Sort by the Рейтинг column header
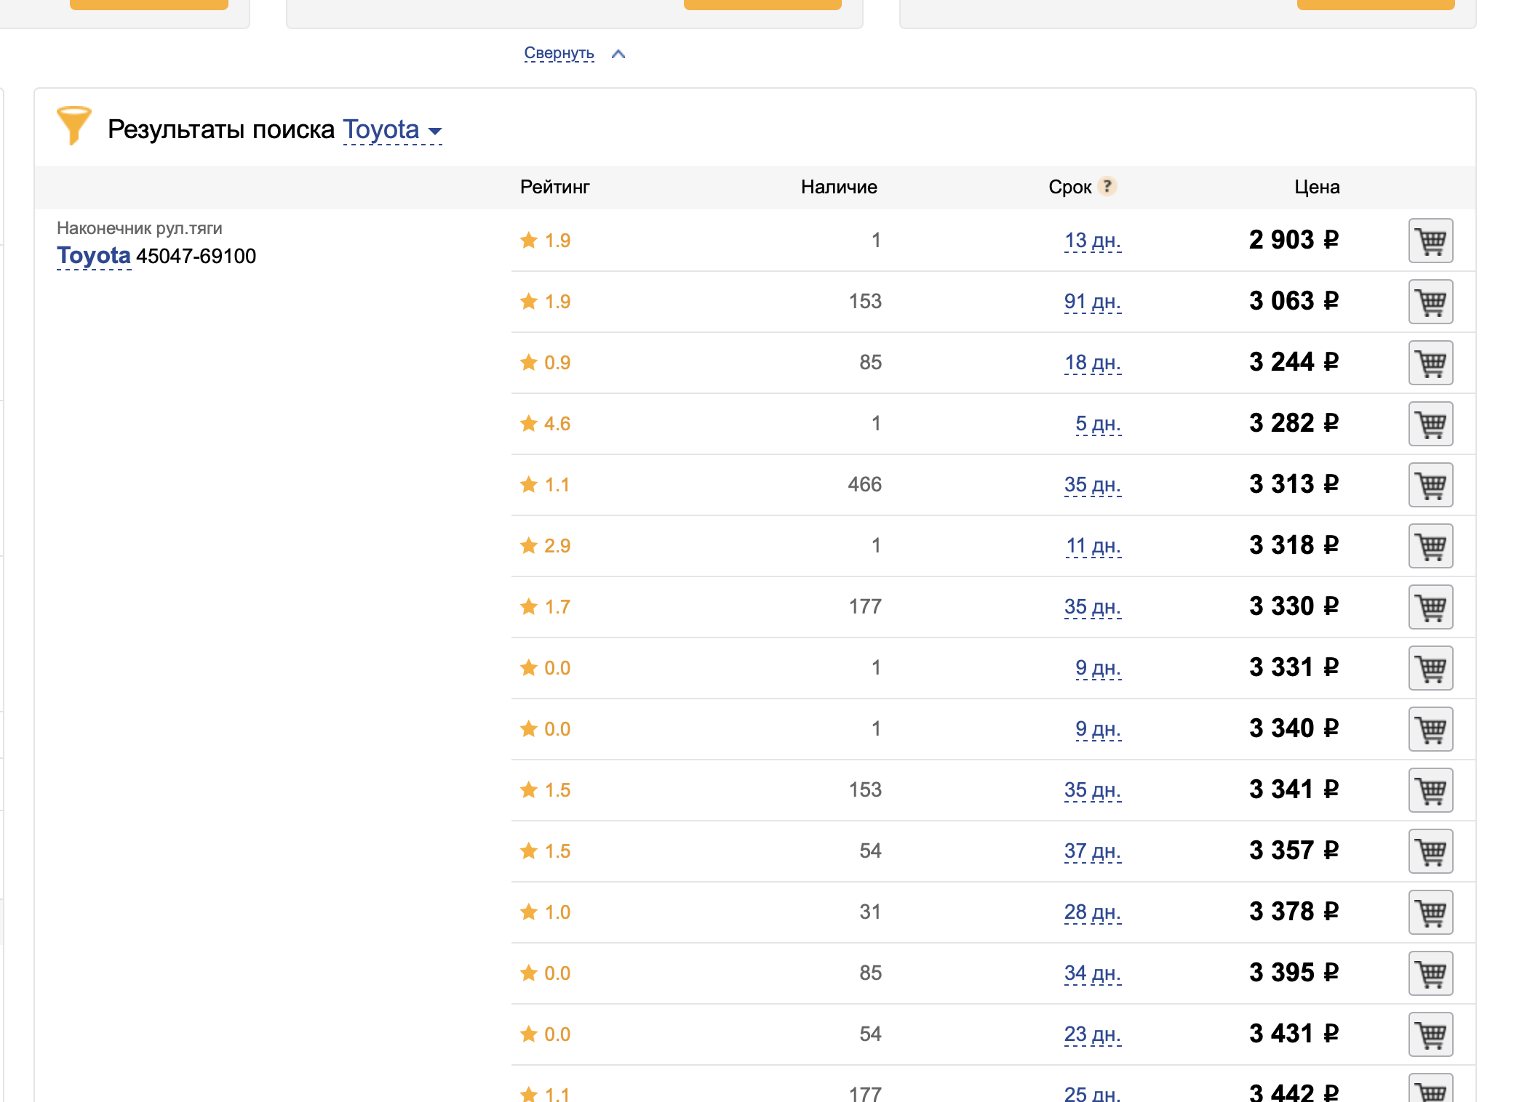Image resolution: width=1538 pixels, height=1102 pixels. (554, 187)
